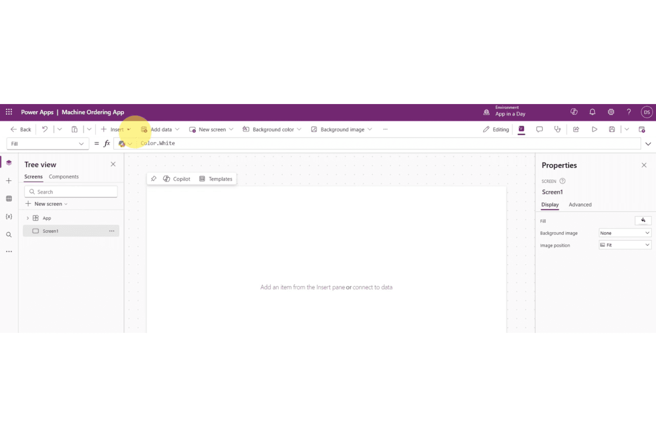Image resolution: width=656 pixels, height=437 pixels.
Task: Open the Insert pane plus icon in left rail
Action: tap(9, 181)
